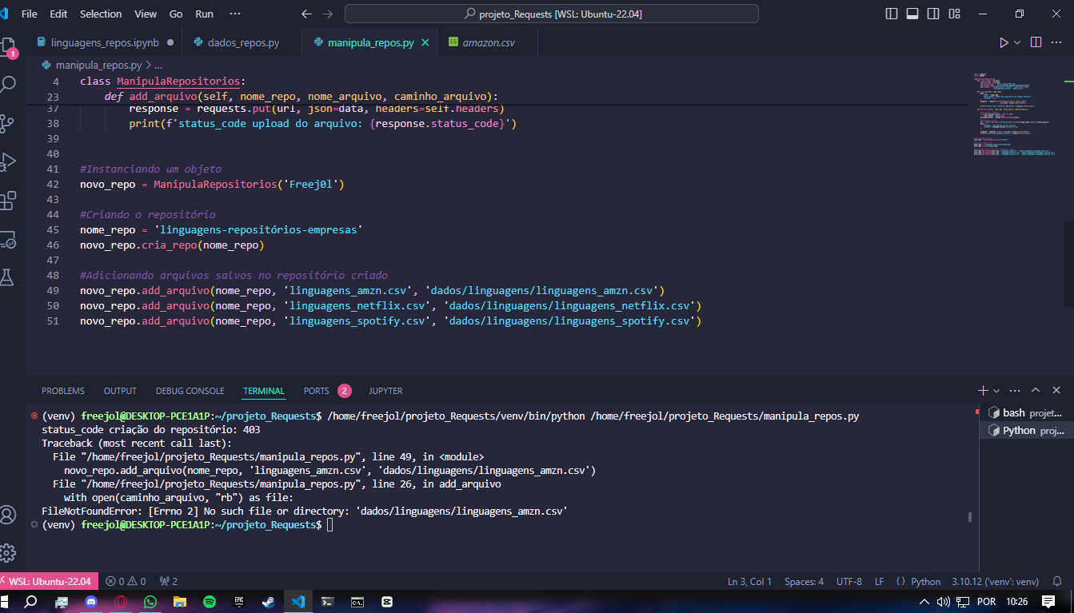Open the WSL: Ubuntu-22.04 remote indicator

(50, 581)
